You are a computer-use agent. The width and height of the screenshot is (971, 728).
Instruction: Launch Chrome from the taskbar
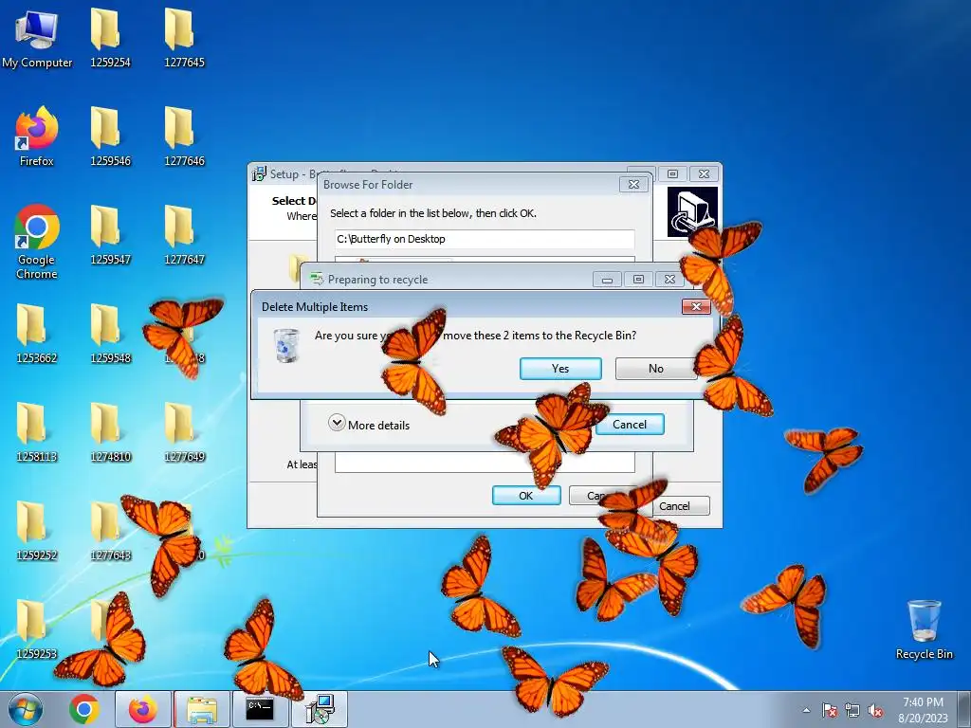pos(84,709)
